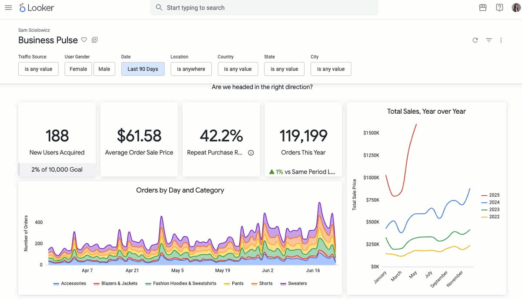Click the May 5 axis label
This screenshot has height=299, width=522.
tap(177, 270)
